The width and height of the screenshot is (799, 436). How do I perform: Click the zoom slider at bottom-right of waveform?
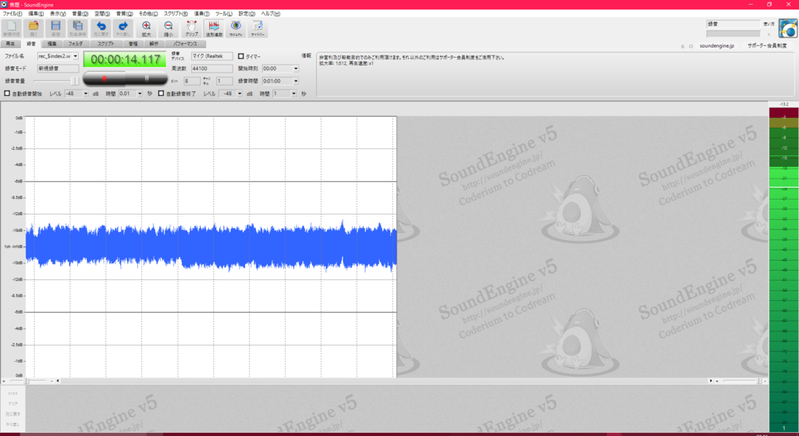pyautogui.click(x=741, y=381)
